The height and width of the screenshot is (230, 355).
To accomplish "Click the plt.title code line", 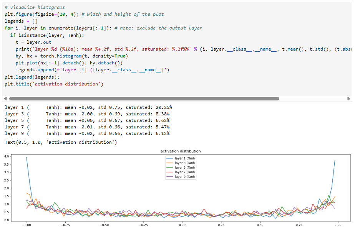I will point(54,84).
